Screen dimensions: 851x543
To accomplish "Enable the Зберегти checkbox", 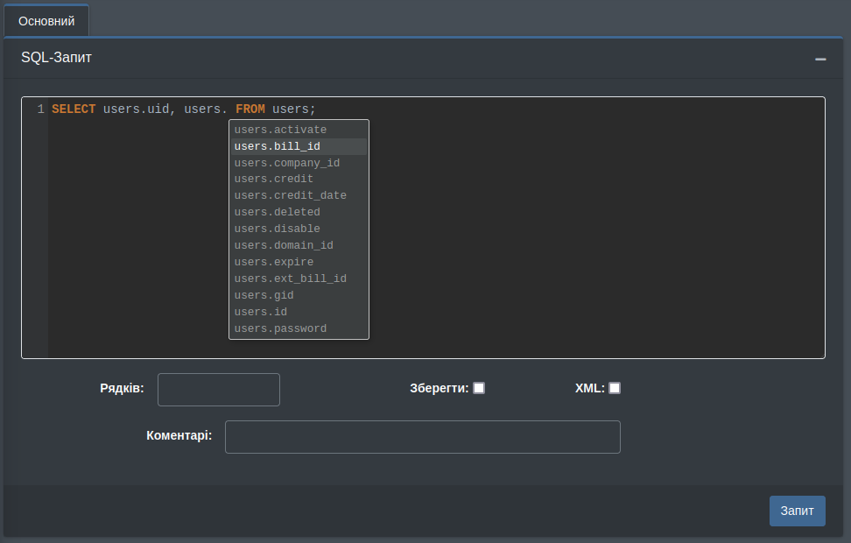I will pyautogui.click(x=479, y=388).
